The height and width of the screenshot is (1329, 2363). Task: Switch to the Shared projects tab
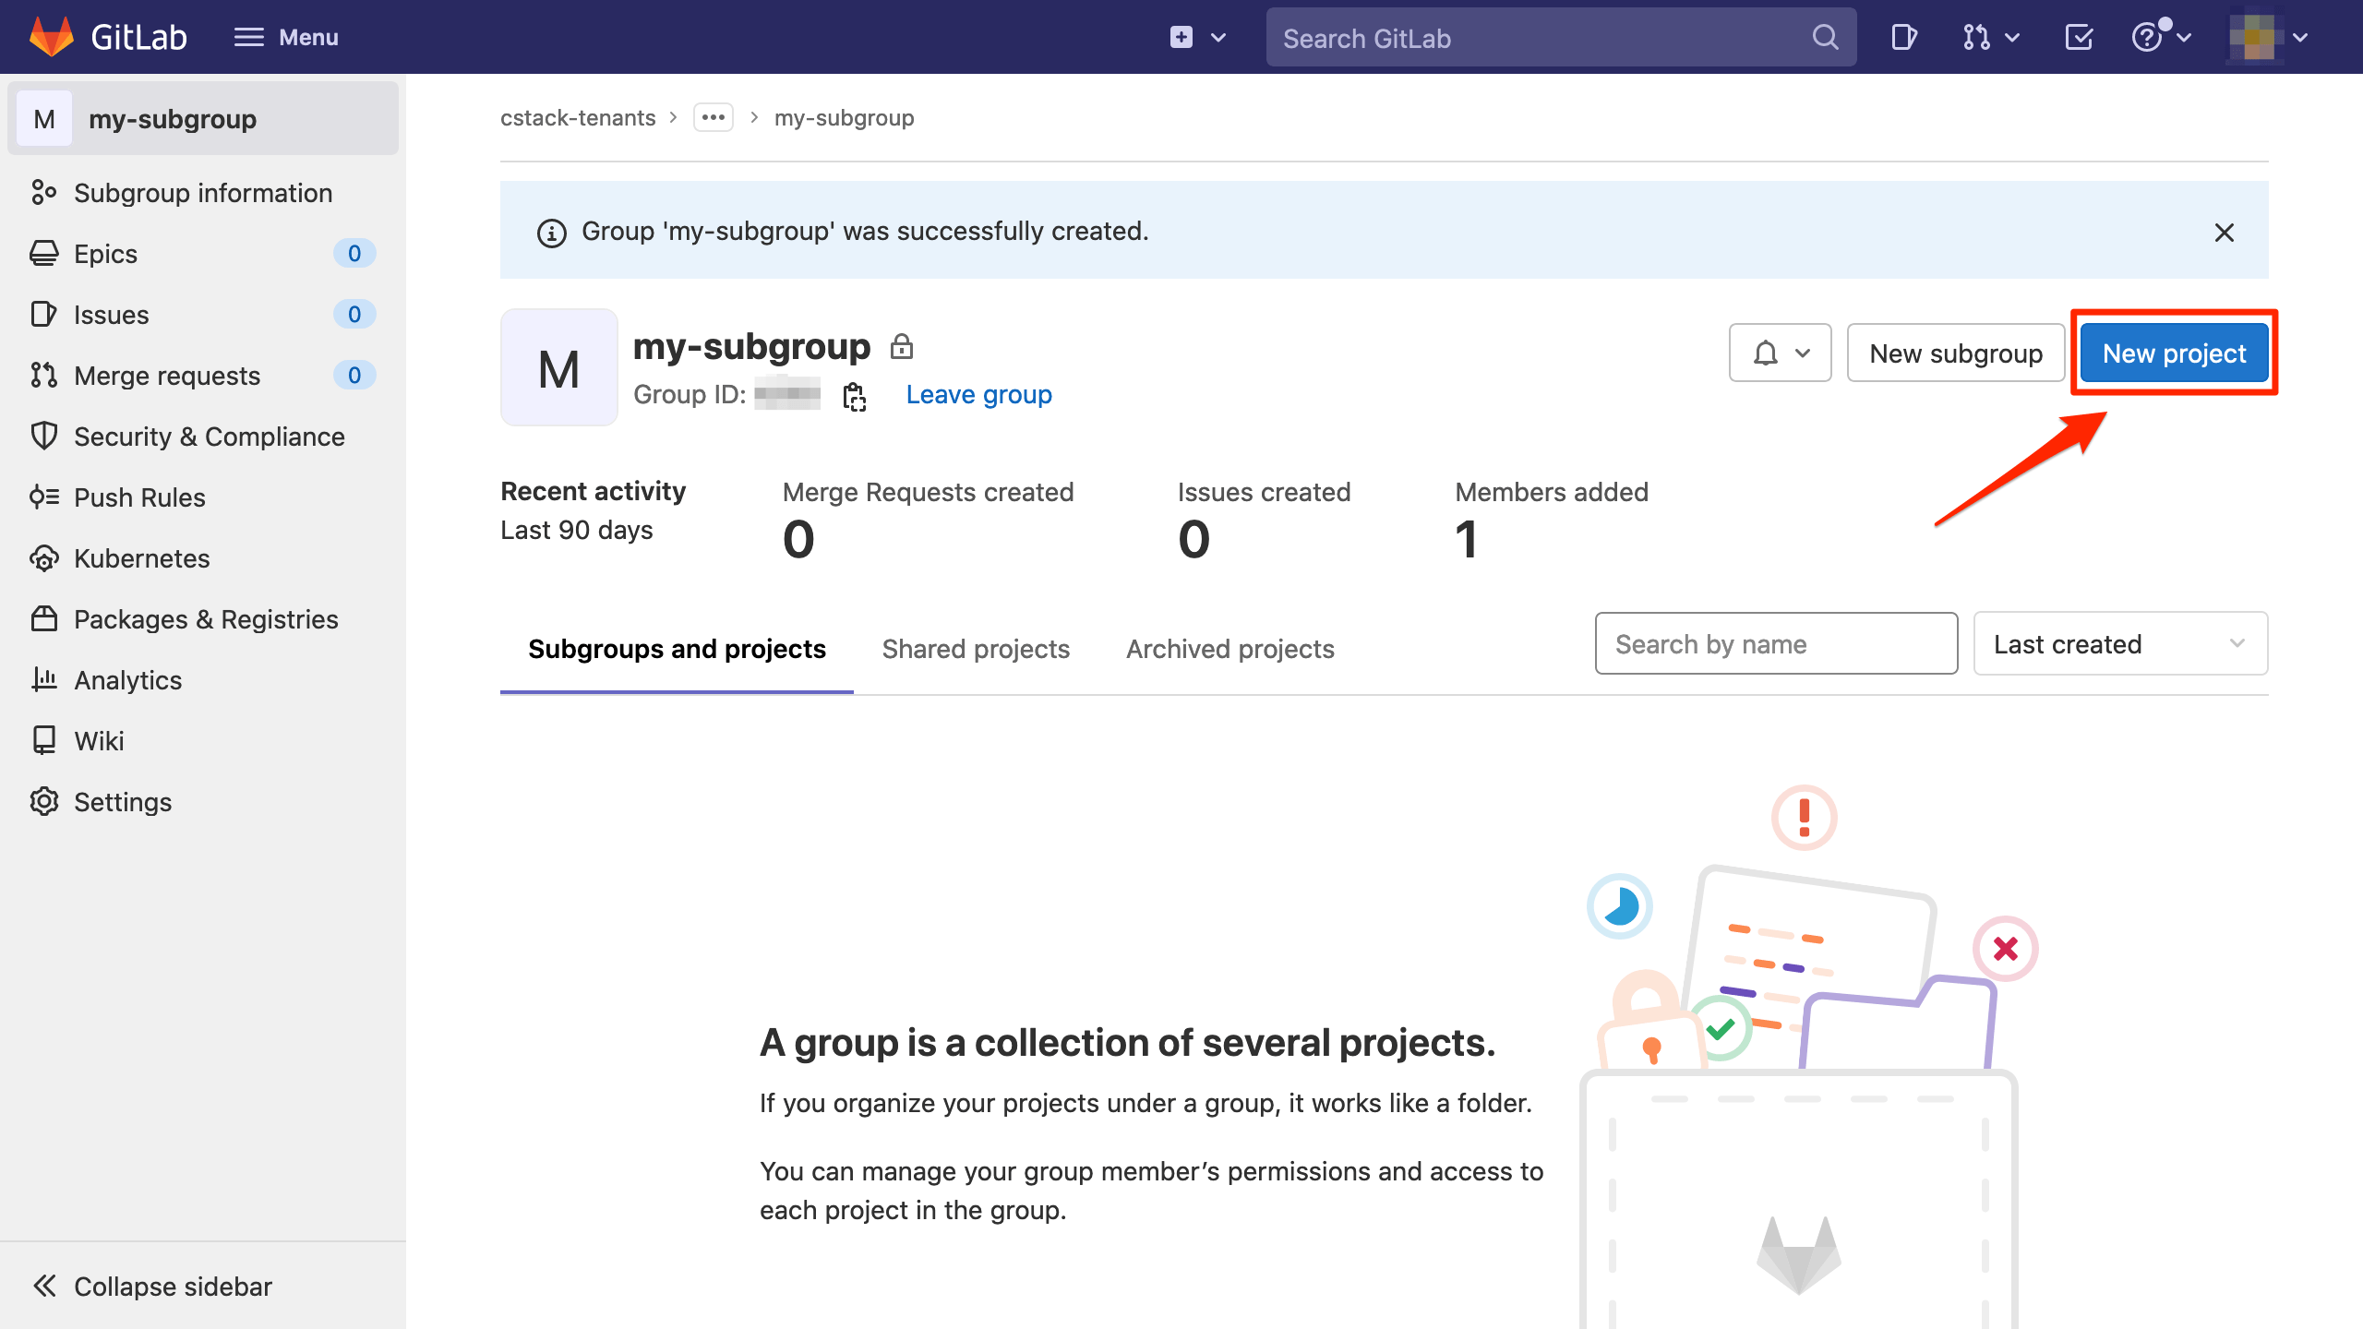(x=976, y=649)
